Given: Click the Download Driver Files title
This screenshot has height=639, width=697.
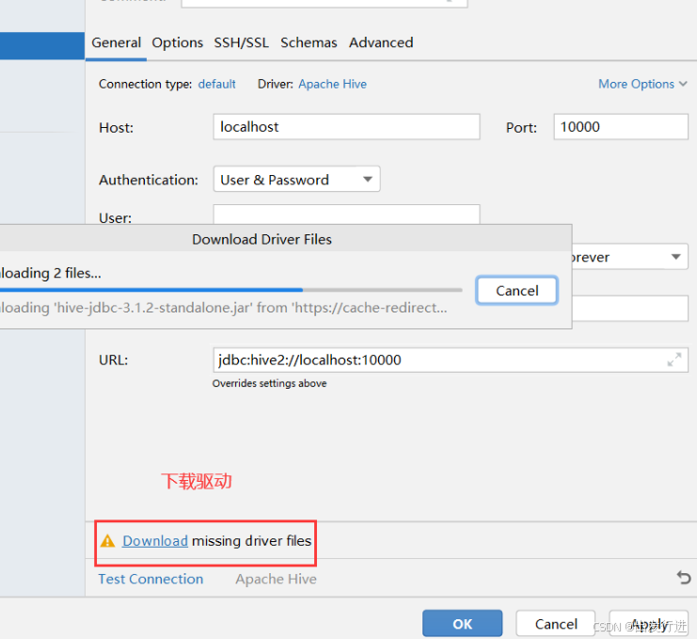Looking at the screenshot, I should (261, 239).
